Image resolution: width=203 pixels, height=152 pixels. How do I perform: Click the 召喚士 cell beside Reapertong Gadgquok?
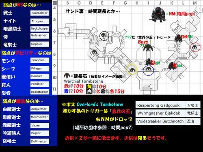click(193, 105)
